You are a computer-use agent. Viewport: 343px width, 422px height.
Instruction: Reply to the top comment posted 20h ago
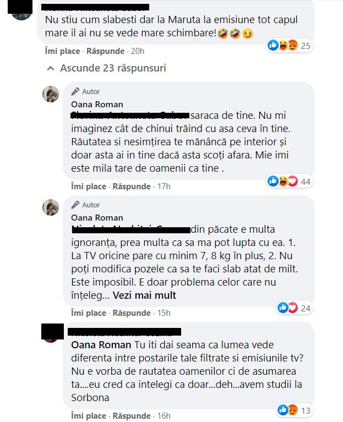click(x=105, y=51)
